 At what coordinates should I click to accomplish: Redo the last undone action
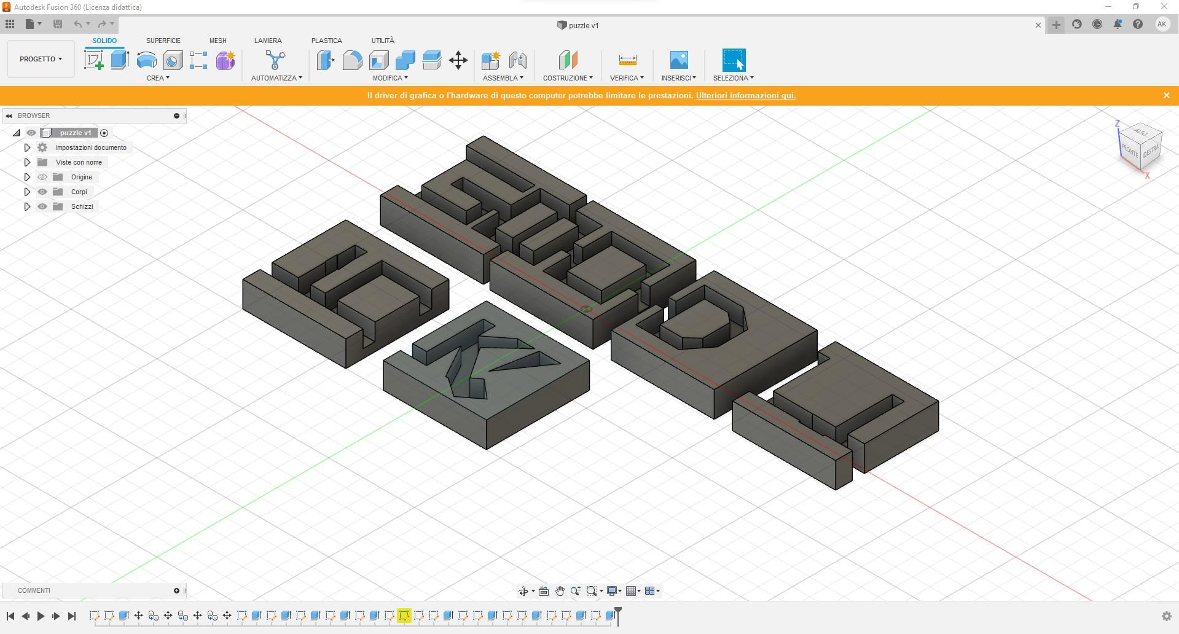[x=102, y=24]
